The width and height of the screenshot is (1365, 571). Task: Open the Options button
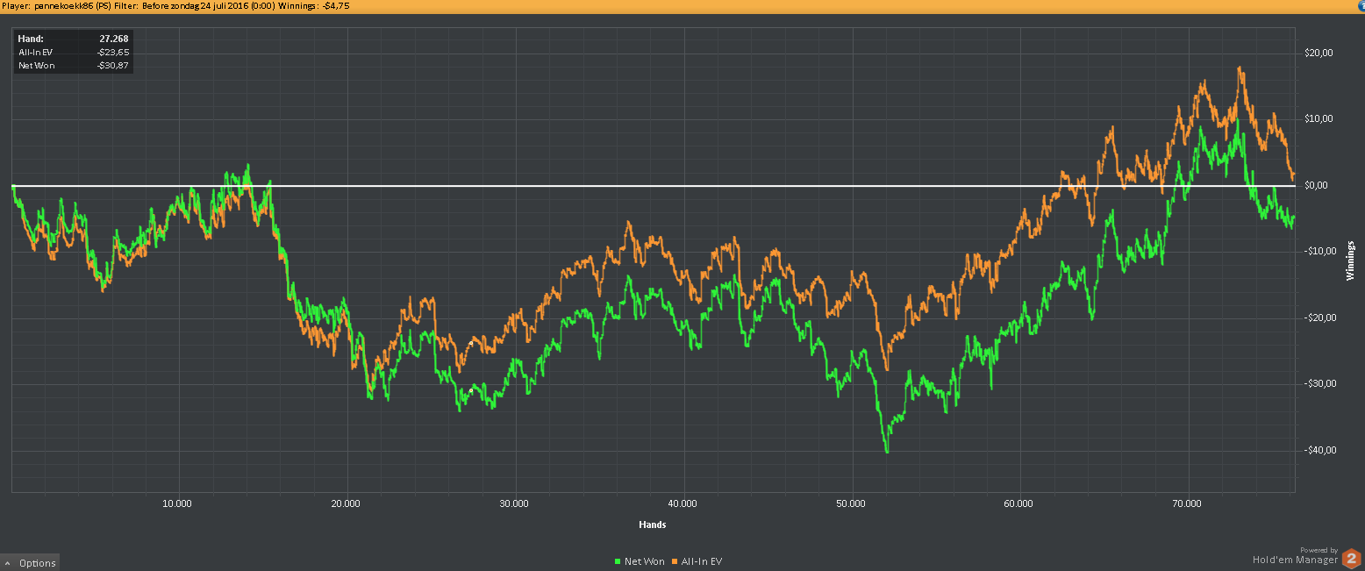[x=31, y=563]
